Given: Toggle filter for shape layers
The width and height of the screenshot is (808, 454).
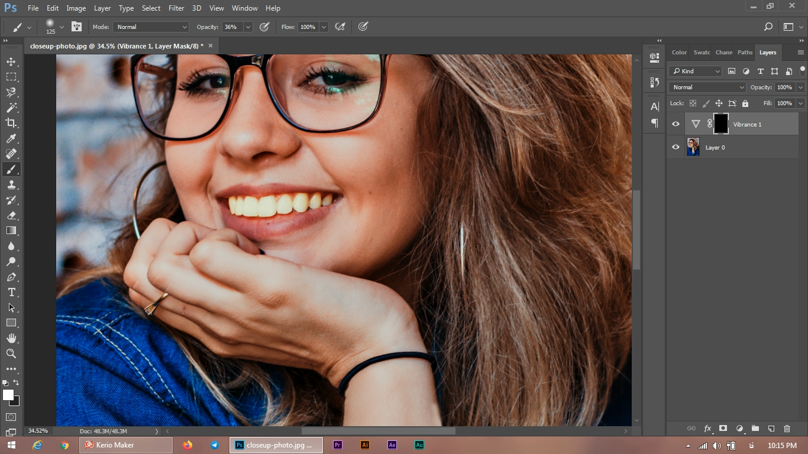Looking at the screenshot, I should click(774, 71).
